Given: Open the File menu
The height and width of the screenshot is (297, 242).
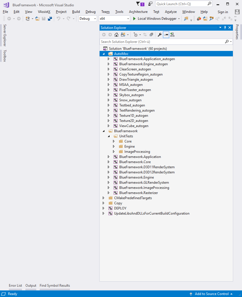Looking at the screenshot, I should pos(5,12).
